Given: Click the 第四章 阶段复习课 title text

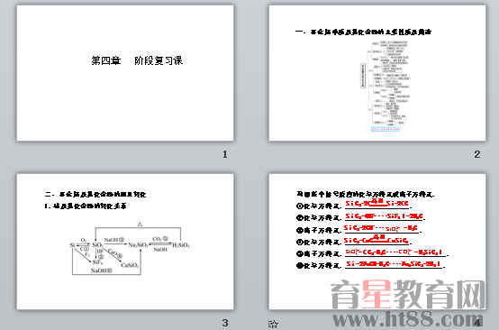Looking at the screenshot, I should (137, 60).
